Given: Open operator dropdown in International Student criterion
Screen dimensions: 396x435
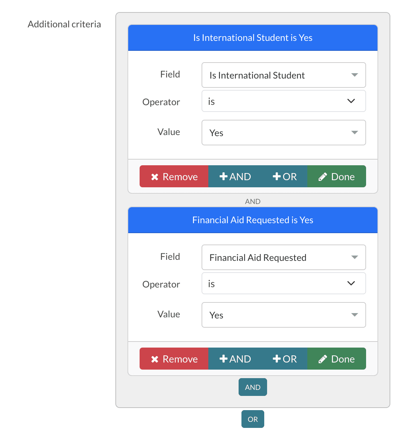Looking at the screenshot, I should [283, 101].
